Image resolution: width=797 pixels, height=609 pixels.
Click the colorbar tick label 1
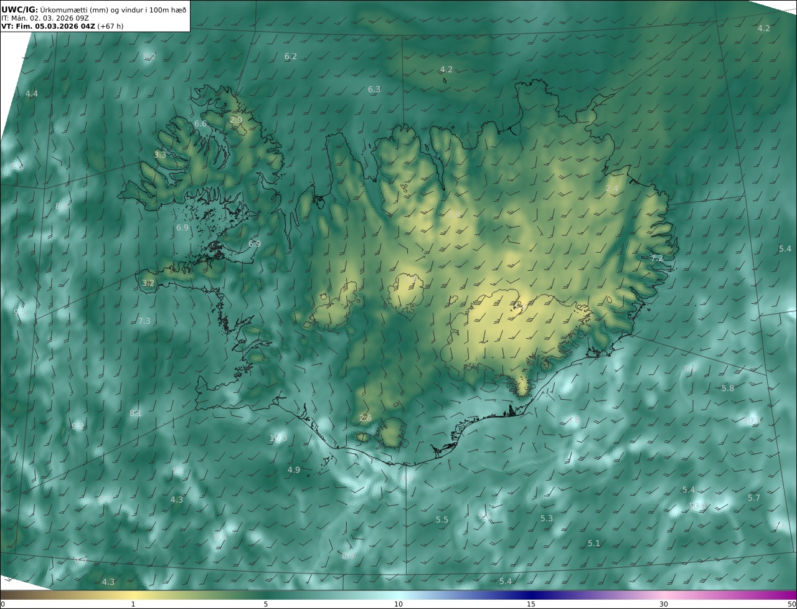pos(133,604)
